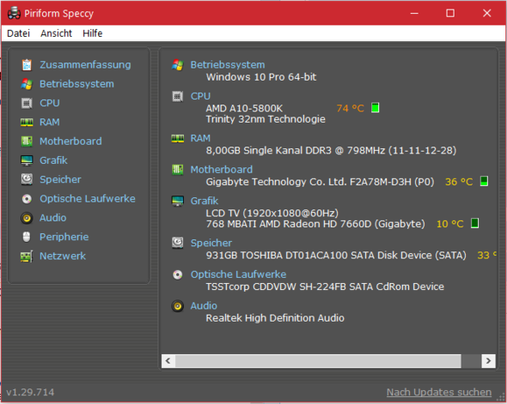Screen dimensions: 507x404
Task: Click the RAM stick icon in summary panel
Action: [x=178, y=138]
